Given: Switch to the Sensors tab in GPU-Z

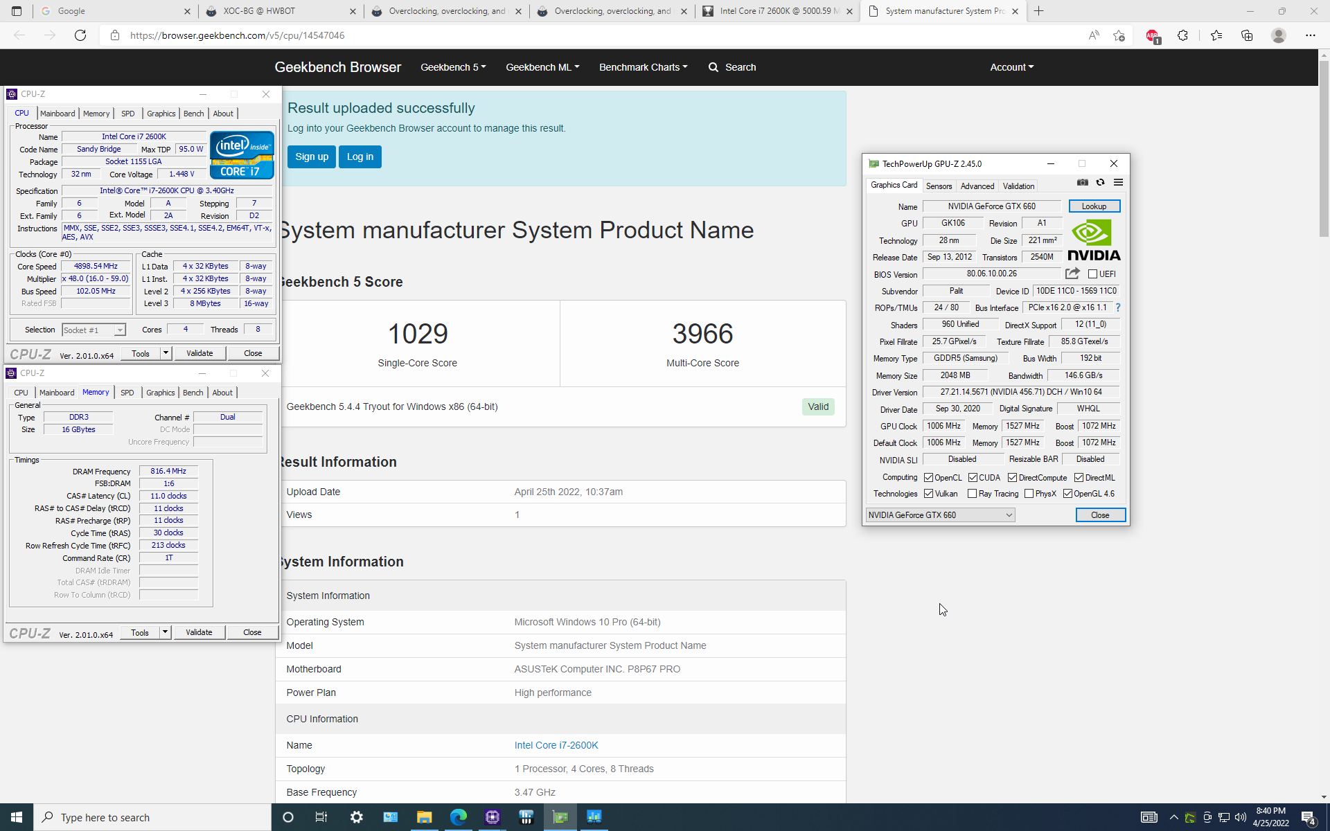Looking at the screenshot, I should 939,186.
